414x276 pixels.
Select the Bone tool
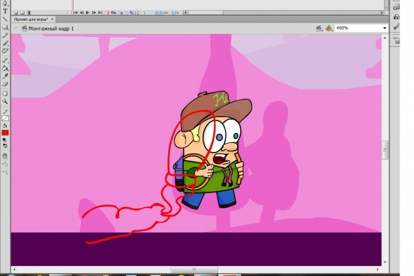tap(5, 60)
